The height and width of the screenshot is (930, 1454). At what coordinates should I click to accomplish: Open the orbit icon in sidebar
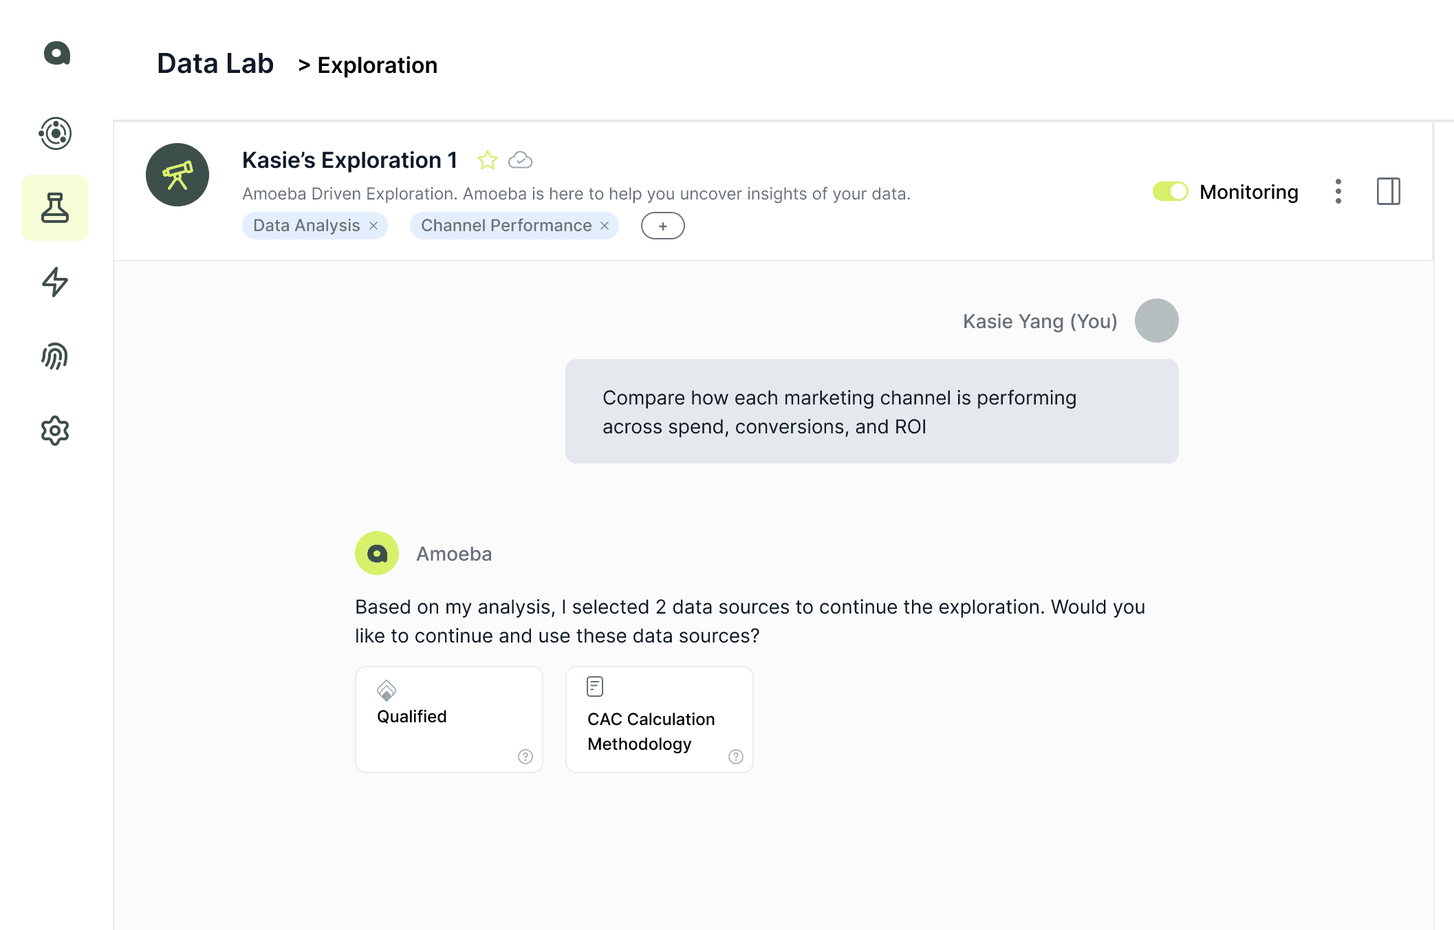coord(55,133)
